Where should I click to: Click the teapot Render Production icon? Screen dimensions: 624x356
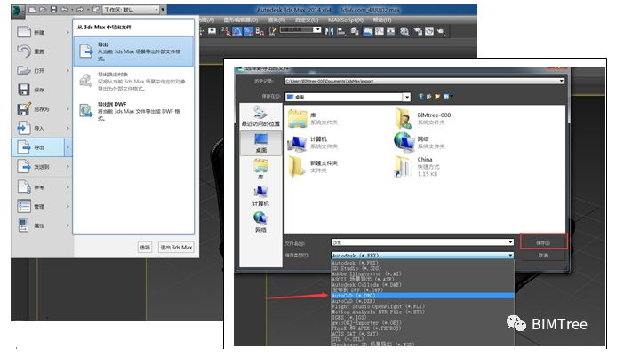tap(441, 30)
